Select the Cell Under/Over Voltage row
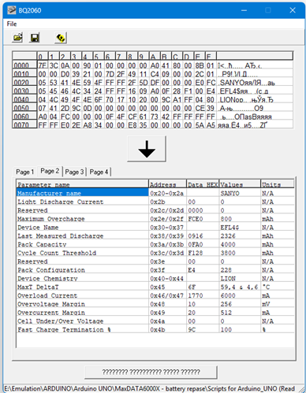The image size is (306, 393). tap(155, 321)
